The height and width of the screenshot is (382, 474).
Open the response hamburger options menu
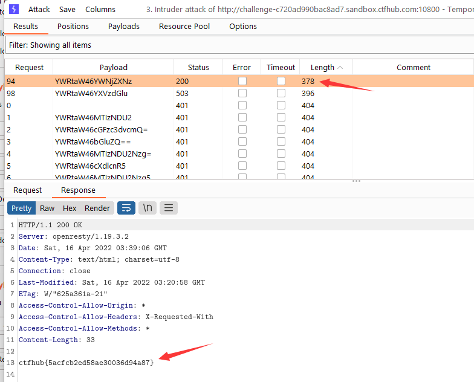169,208
